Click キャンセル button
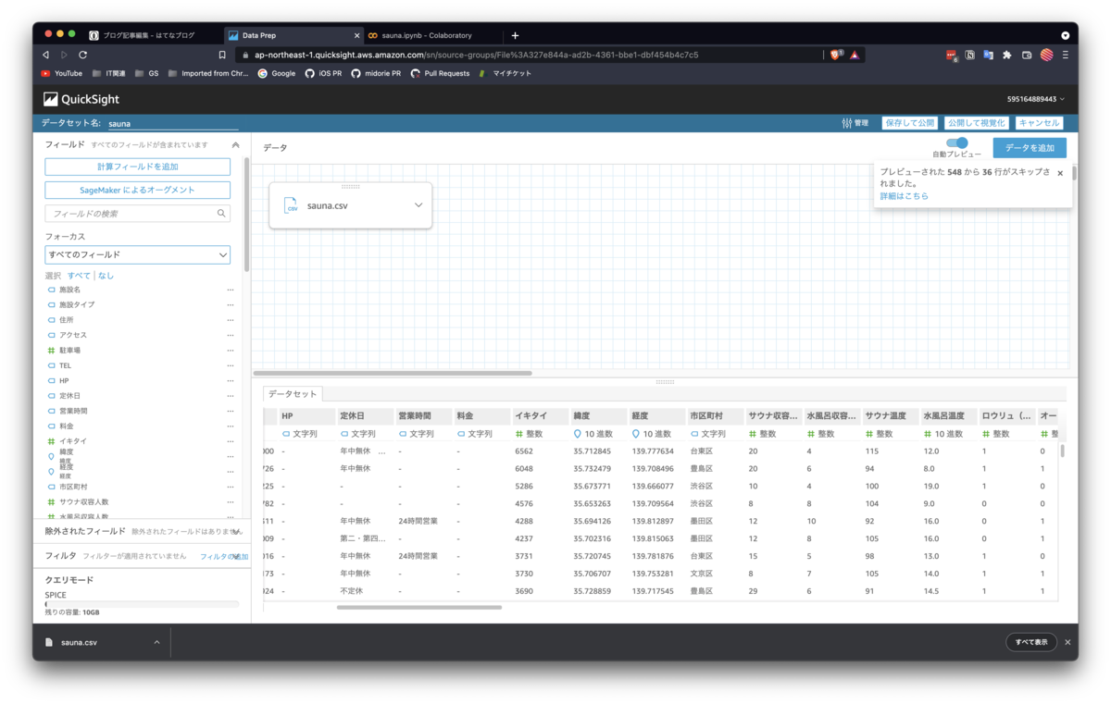1111x704 pixels. [1038, 123]
